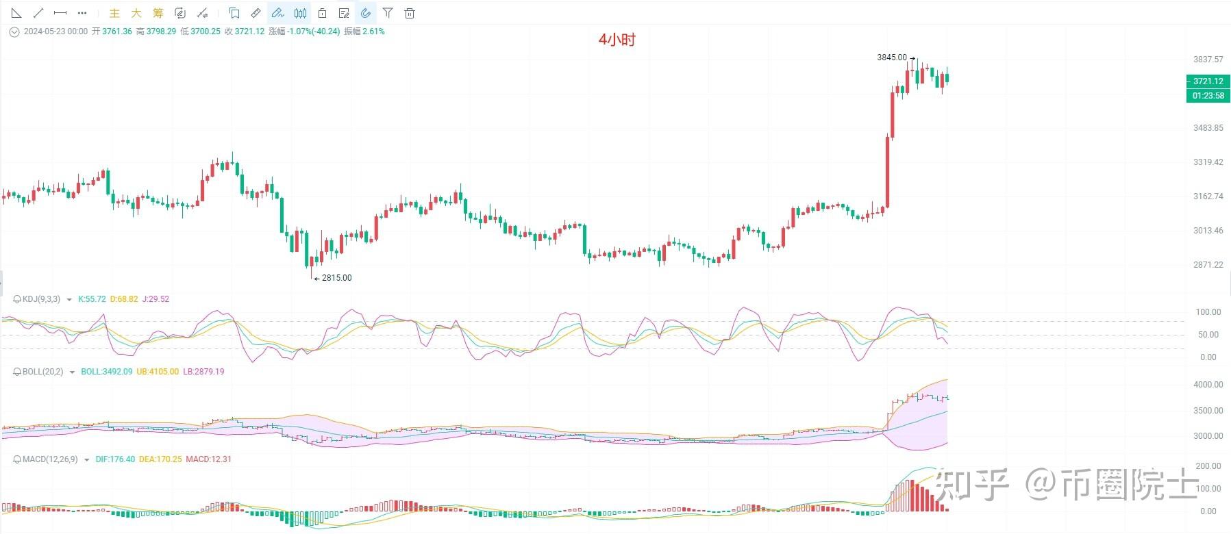Select the trend line drawing tool

(38, 13)
